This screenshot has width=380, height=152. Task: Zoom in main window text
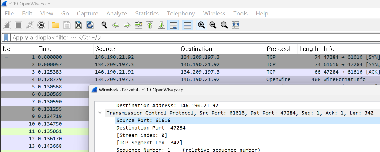click(x=201, y=25)
